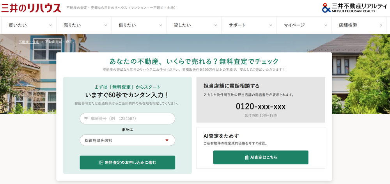Screen dimensions: 390x184
Task: Open the マイページ menu
Action: (304, 25)
